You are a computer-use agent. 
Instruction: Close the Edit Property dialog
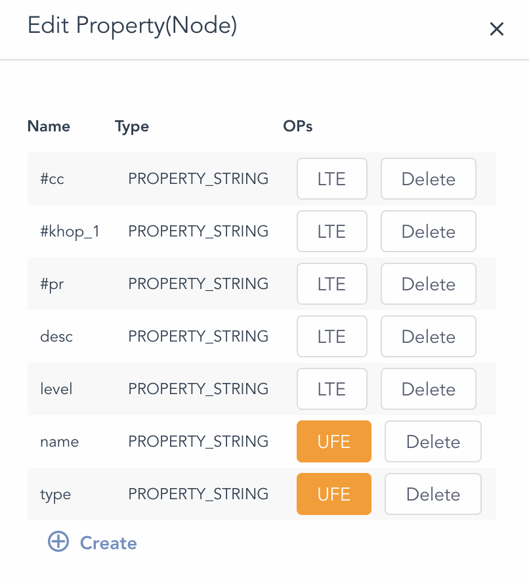497,29
